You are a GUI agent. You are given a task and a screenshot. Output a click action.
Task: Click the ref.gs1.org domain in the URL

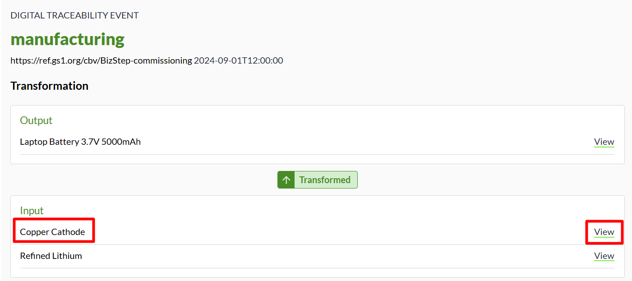[x=58, y=60]
